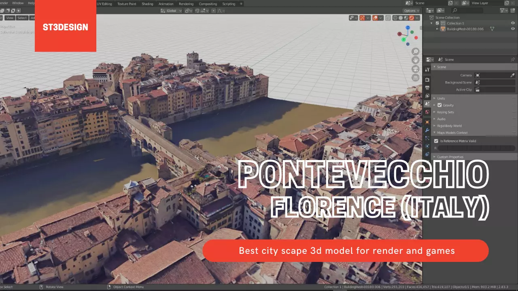The width and height of the screenshot is (518, 291).
Task: Open the Output properties tab (printer icon)
Action: [x=427, y=88]
